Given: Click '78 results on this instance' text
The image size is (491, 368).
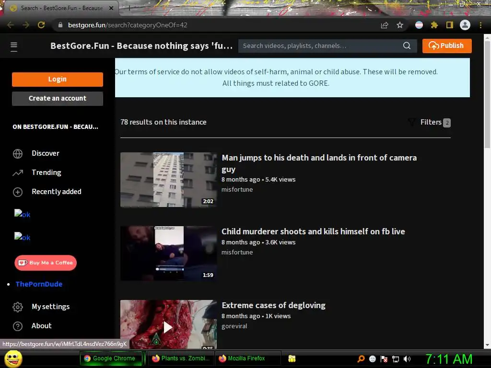Looking at the screenshot, I should point(164,122).
